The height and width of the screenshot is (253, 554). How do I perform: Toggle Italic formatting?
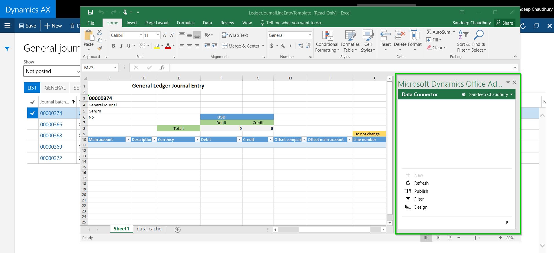[121, 46]
